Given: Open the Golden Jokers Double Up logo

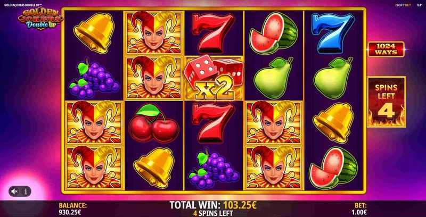Looking at the screenshot, I should point(40,19).
